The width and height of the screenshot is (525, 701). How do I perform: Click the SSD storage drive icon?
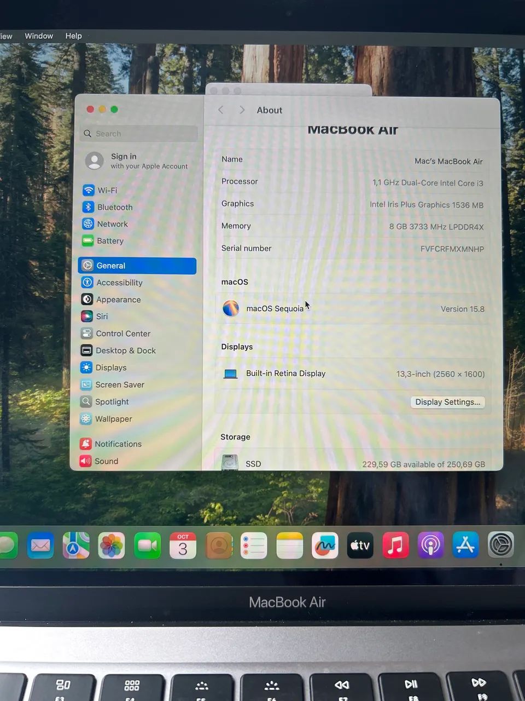coord(230,463)
